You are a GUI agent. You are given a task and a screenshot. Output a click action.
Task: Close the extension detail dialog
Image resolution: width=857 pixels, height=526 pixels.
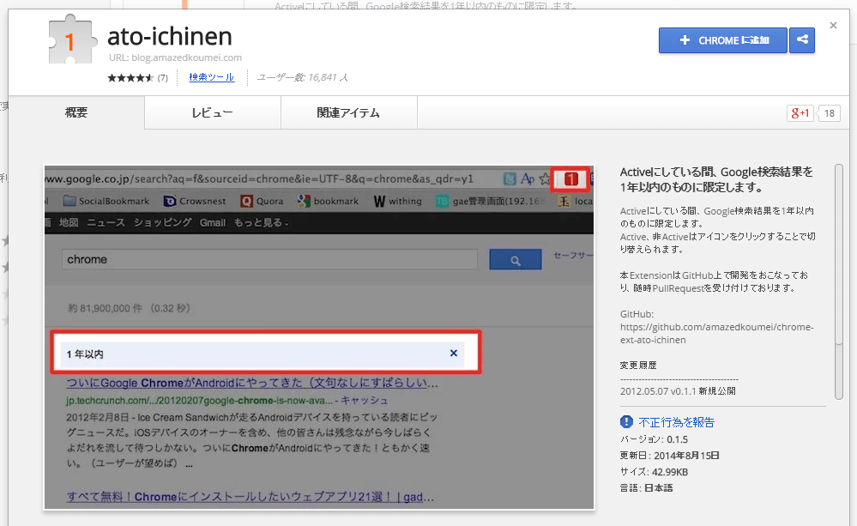(833, 25)
